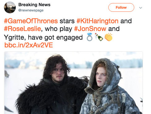Expand the tweet options chevron
The height and width of the screenshot is (114, 151).
point(140,8)
